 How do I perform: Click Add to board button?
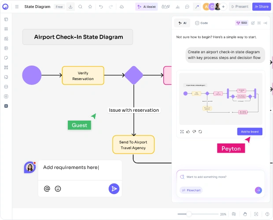tap(250, 132)
